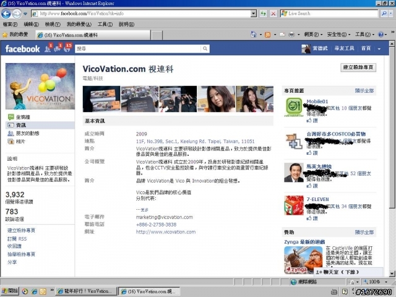
Task: Click the Facebook 搜尋 search field
Action: coord(138,48)
